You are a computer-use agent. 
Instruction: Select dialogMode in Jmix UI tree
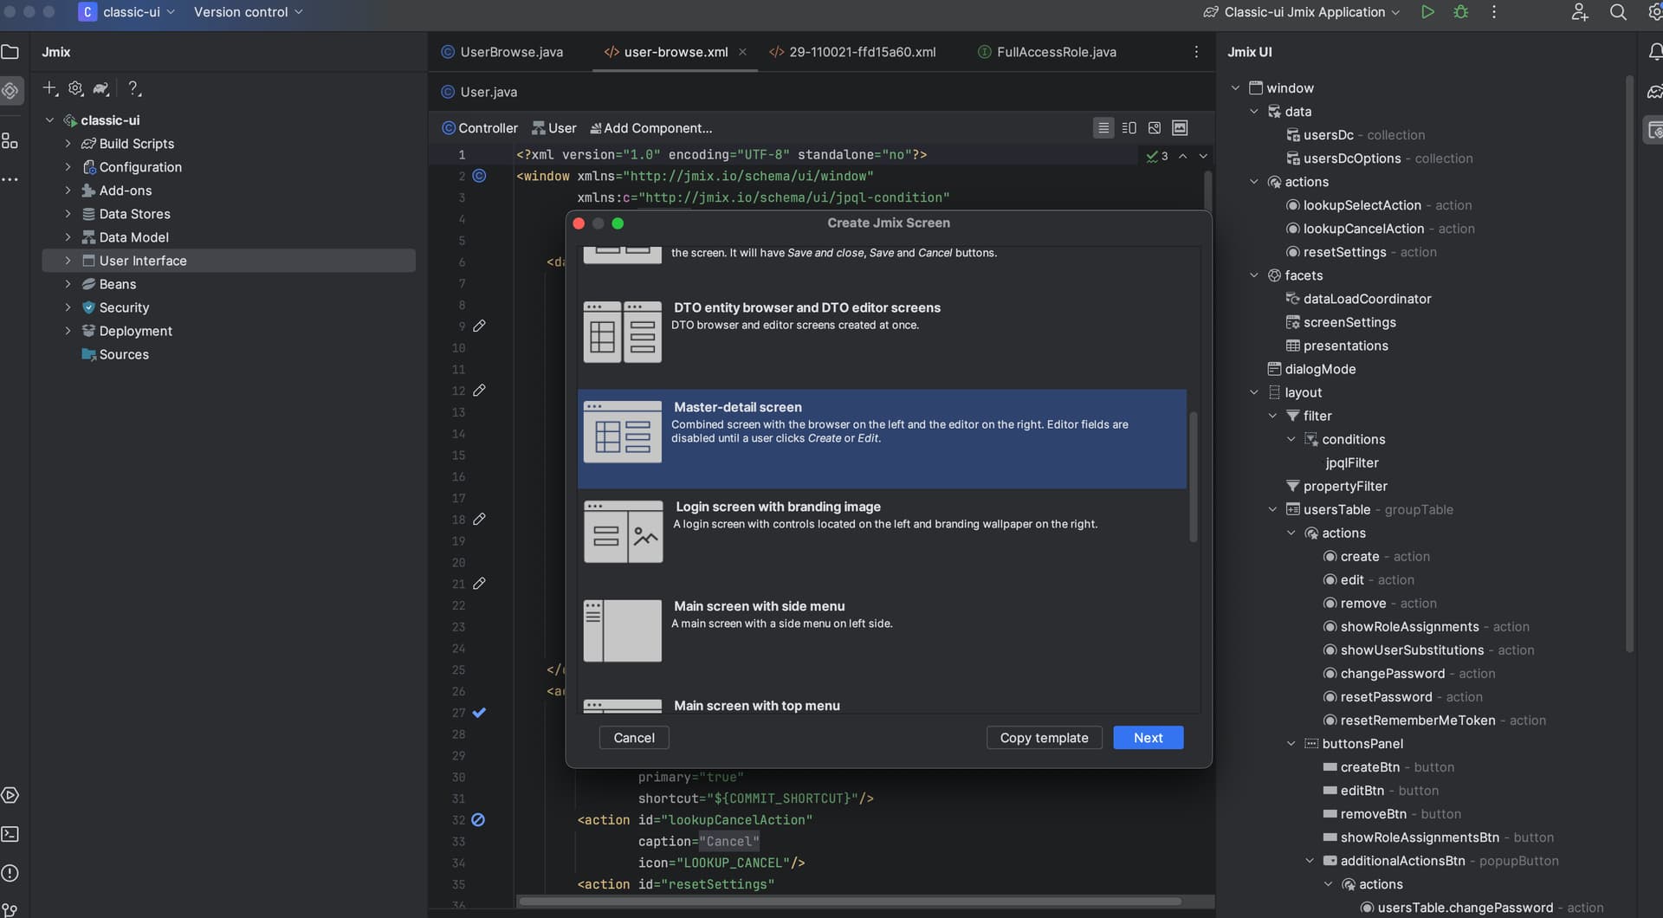(x=1311, y=369)
